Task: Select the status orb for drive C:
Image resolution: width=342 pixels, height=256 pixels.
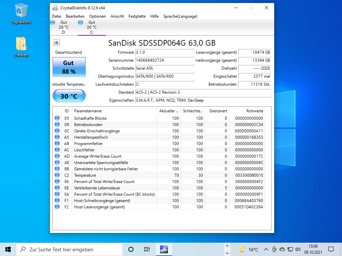Action: pyautogui.click(x=80, y=22)
